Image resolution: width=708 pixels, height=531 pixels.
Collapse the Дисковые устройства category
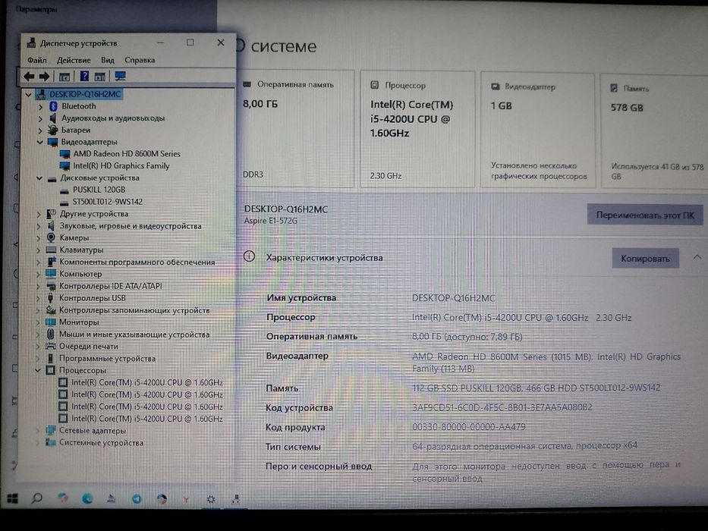tap(39, 178)
